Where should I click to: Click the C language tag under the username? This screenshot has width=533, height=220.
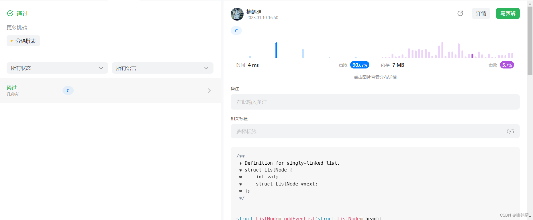coord(236,31)
